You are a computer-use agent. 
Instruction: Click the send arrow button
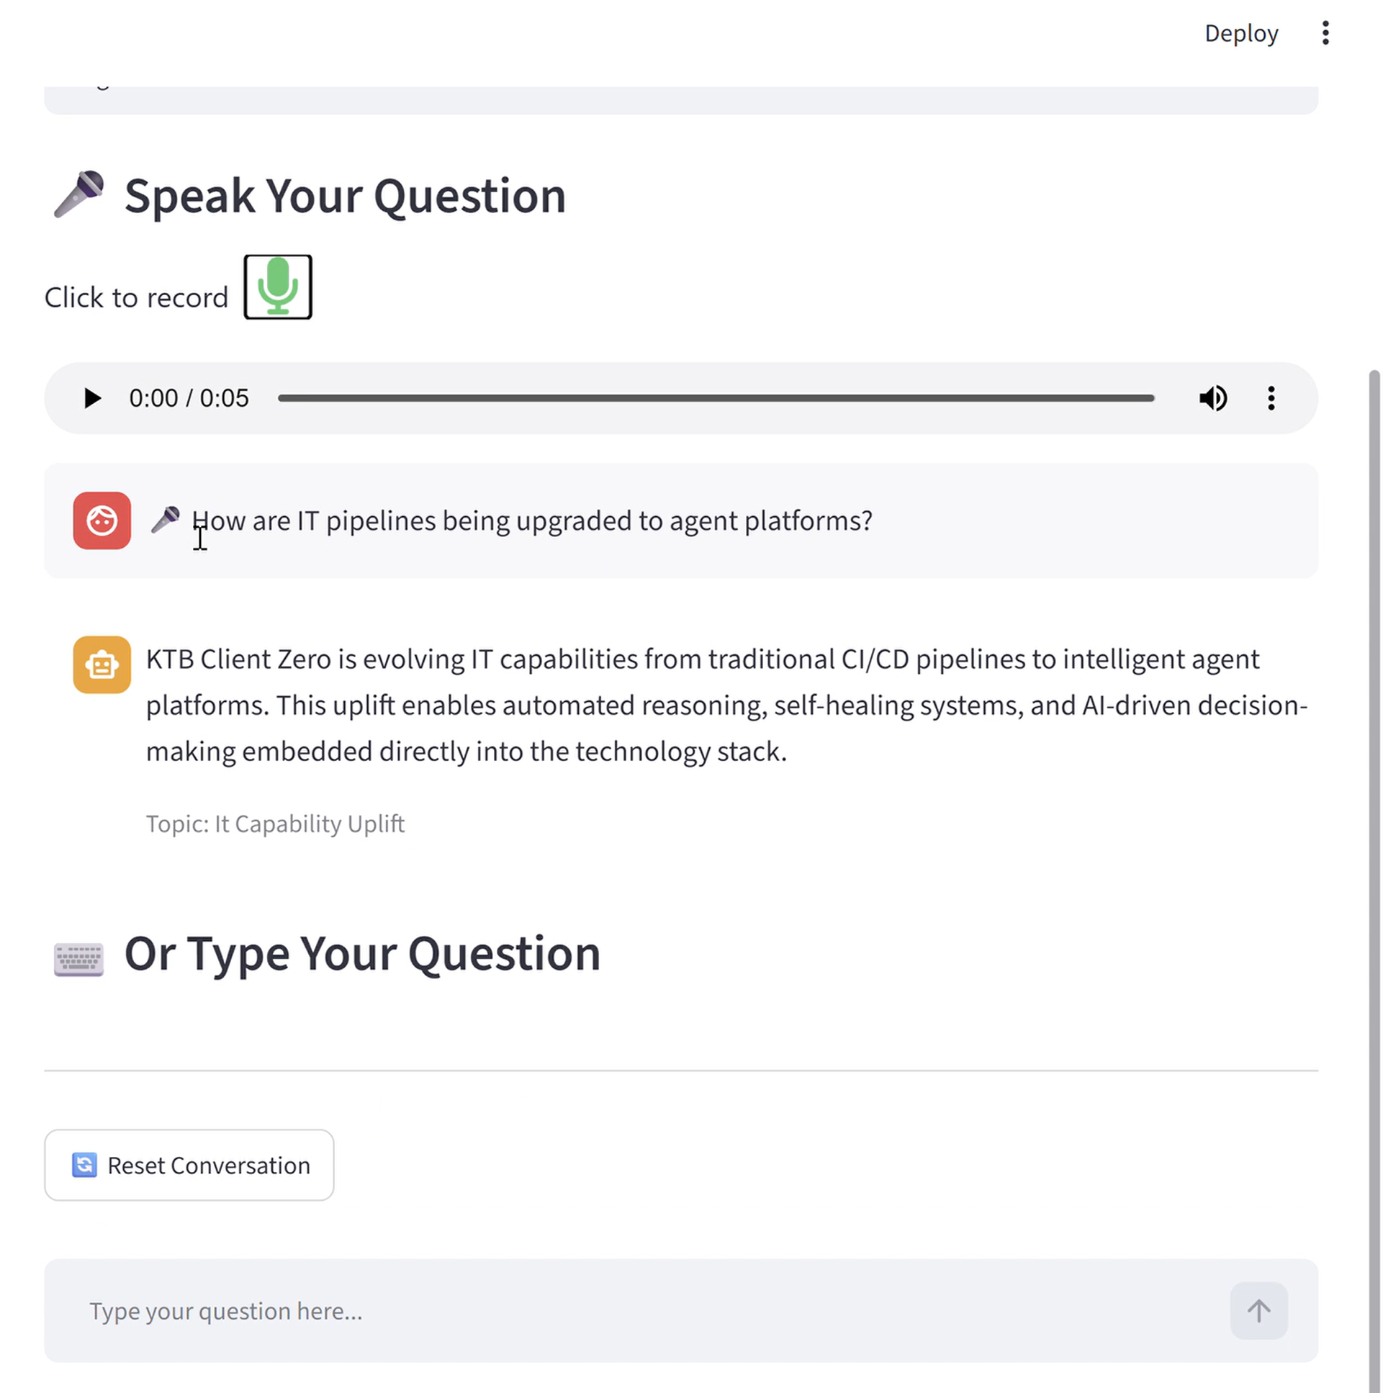(x=1259, y=1311)
